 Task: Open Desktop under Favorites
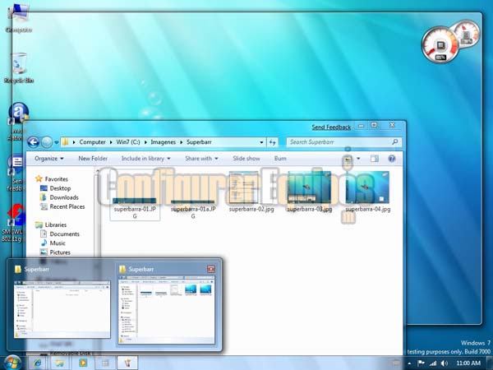pos(55,188)
